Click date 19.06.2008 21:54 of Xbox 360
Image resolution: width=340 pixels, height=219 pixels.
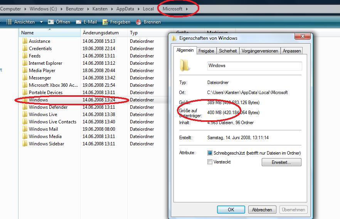[99, 85]
